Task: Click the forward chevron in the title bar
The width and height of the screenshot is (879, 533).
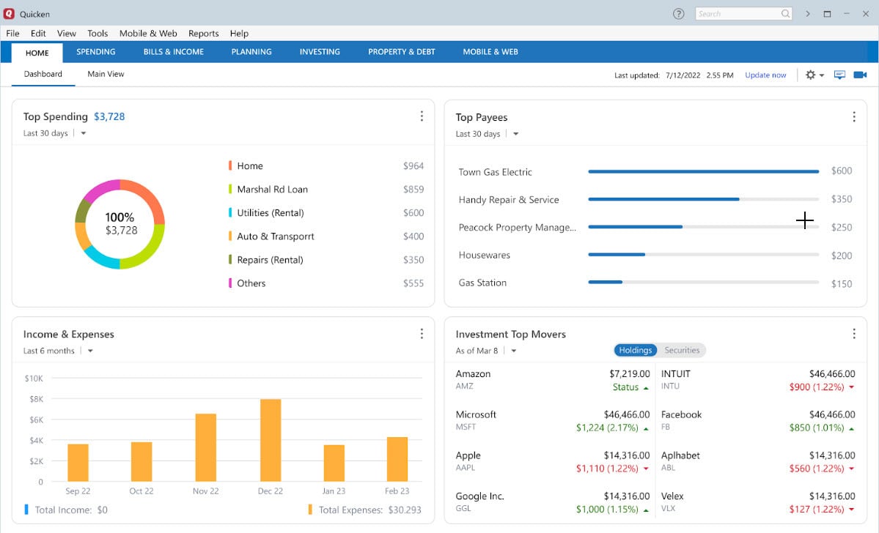Action: point(808,14)
